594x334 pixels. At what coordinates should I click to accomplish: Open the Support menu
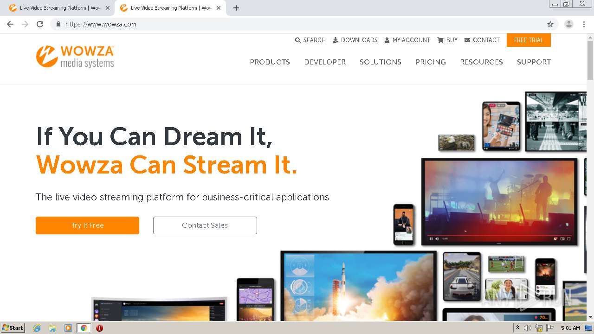pyautogui.click(x=534, y=62)
